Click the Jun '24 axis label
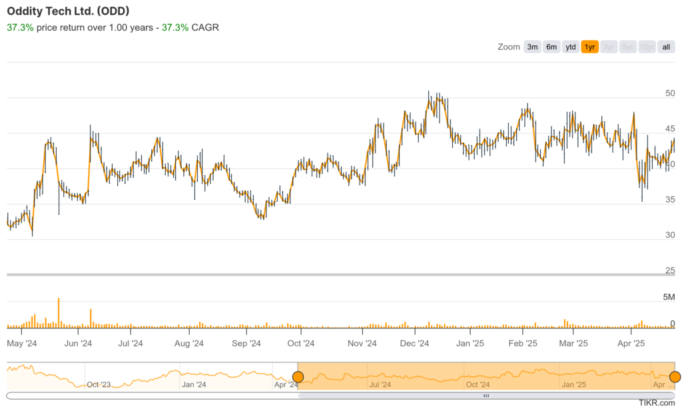The width and height of the screenshot is (682, 409). coord(78,343)
